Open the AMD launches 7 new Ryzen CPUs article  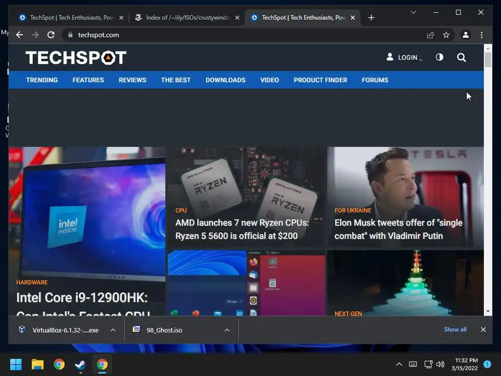242,229
